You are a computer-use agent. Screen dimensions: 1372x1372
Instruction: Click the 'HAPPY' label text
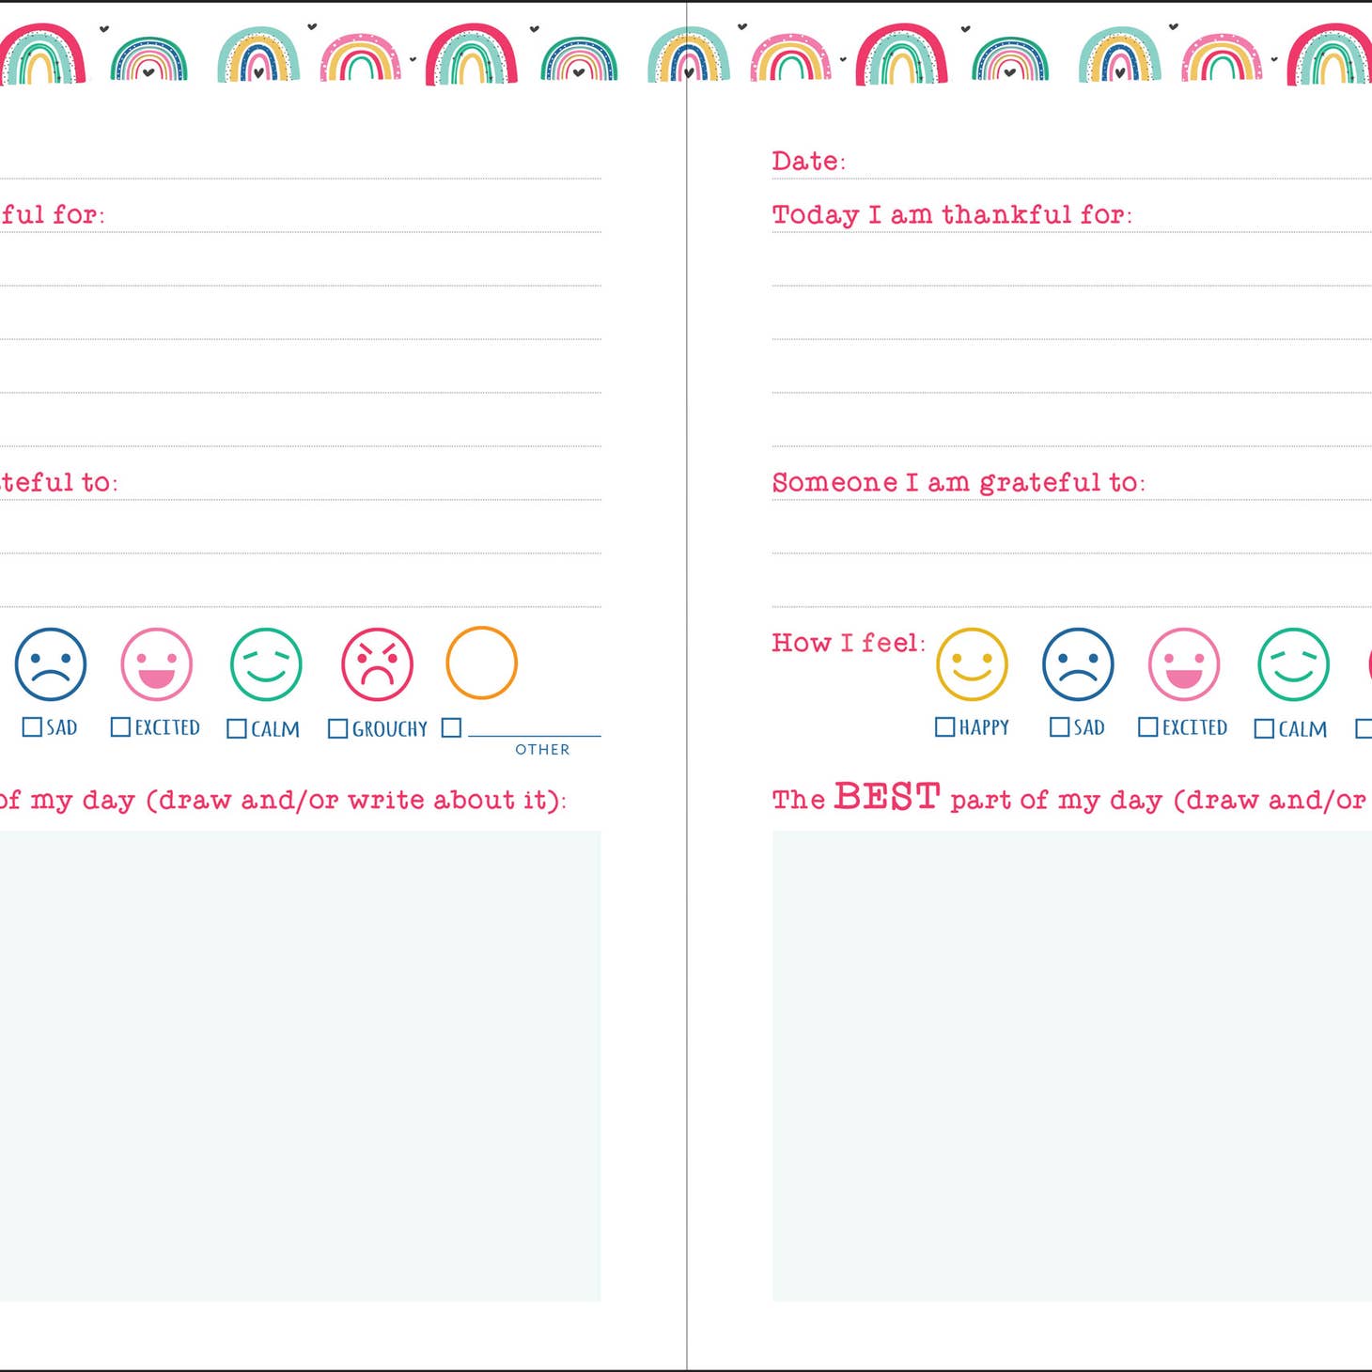coord(984,727)
